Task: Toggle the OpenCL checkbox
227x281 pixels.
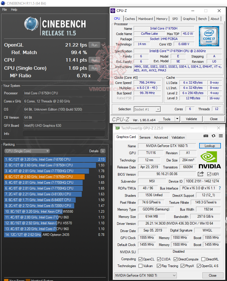Action: pyautogui.click(x=140, y=259)
